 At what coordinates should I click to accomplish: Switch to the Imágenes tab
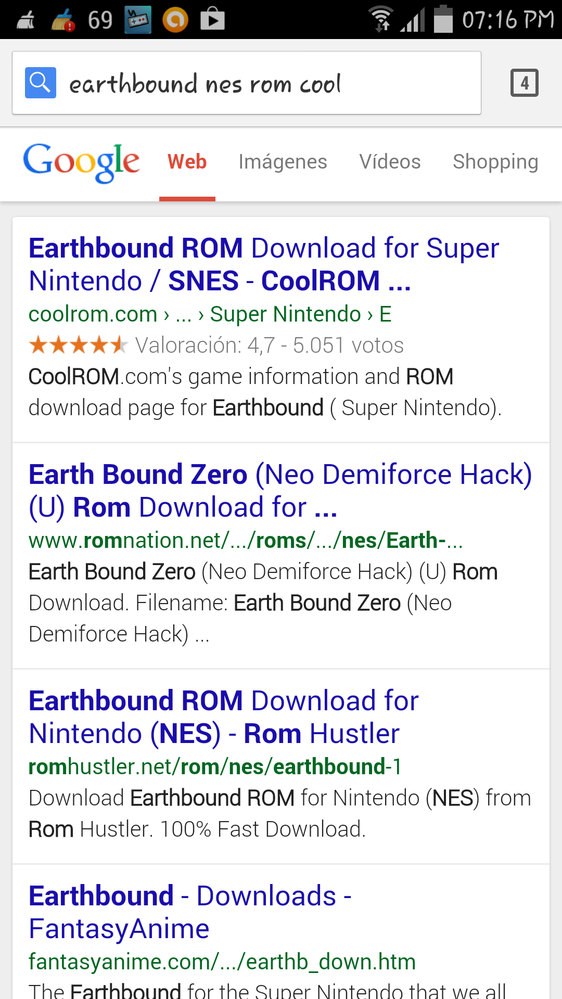(x=283, y=162)
